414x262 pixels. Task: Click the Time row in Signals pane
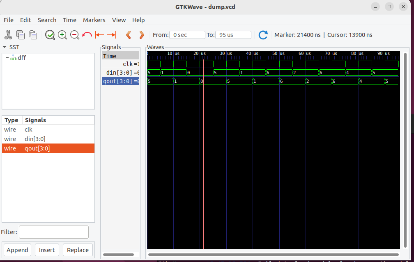coord(120,56)
